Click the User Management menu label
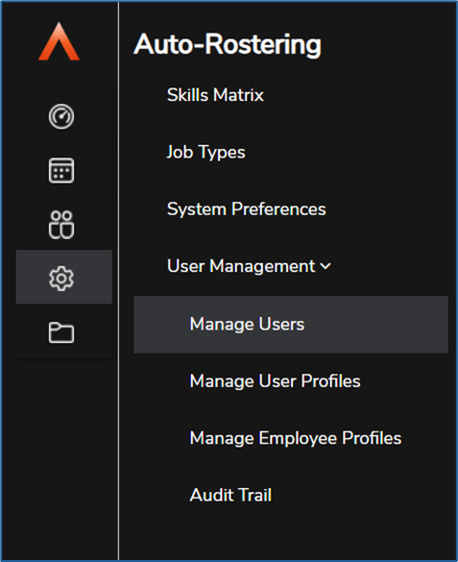The height and width of the screenshot is (562, 458). pos(241,266)
